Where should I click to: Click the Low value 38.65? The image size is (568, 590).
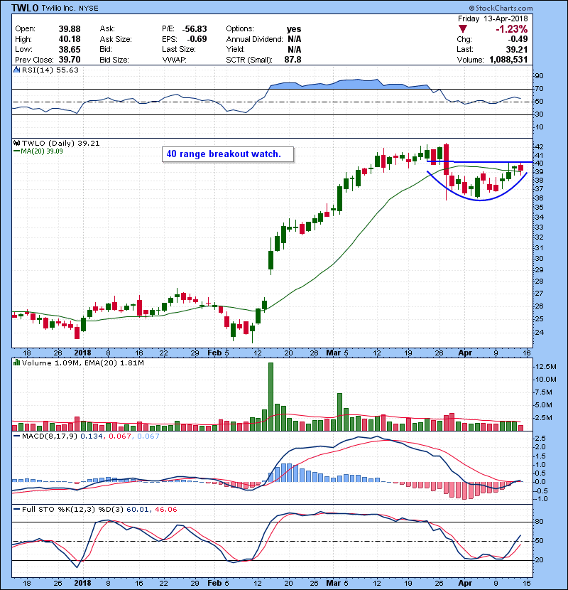(x=70, y=49)
